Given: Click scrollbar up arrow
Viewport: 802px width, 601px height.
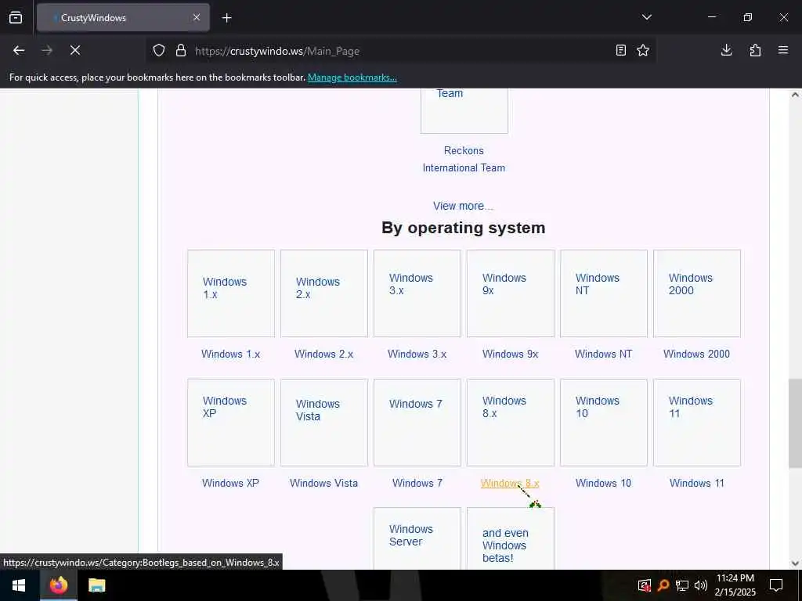Looking at the screenshot, I should click(x=795, y=95).
